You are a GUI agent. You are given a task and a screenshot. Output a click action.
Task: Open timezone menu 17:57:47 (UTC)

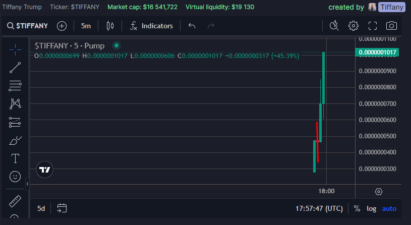(x=319, y=208)
